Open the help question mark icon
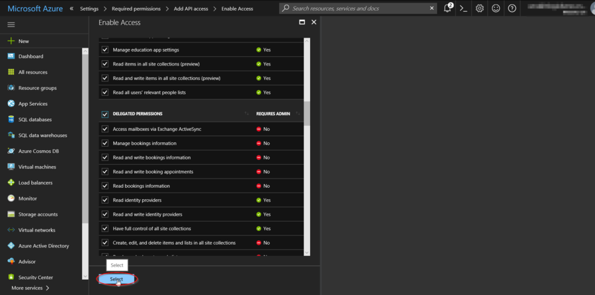This screenshot has height=295, width=595. click(x=512, y=9)
